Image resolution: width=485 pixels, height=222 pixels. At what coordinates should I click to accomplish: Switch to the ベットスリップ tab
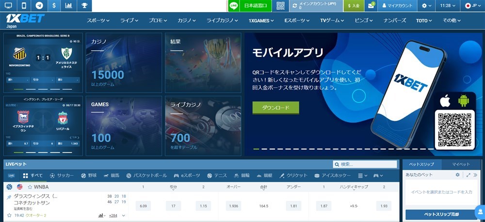point(422,164)
